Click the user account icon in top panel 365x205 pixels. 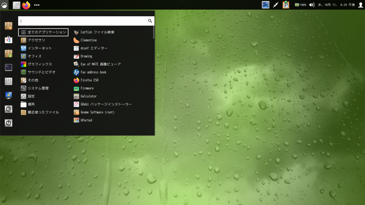coord(360,5)
